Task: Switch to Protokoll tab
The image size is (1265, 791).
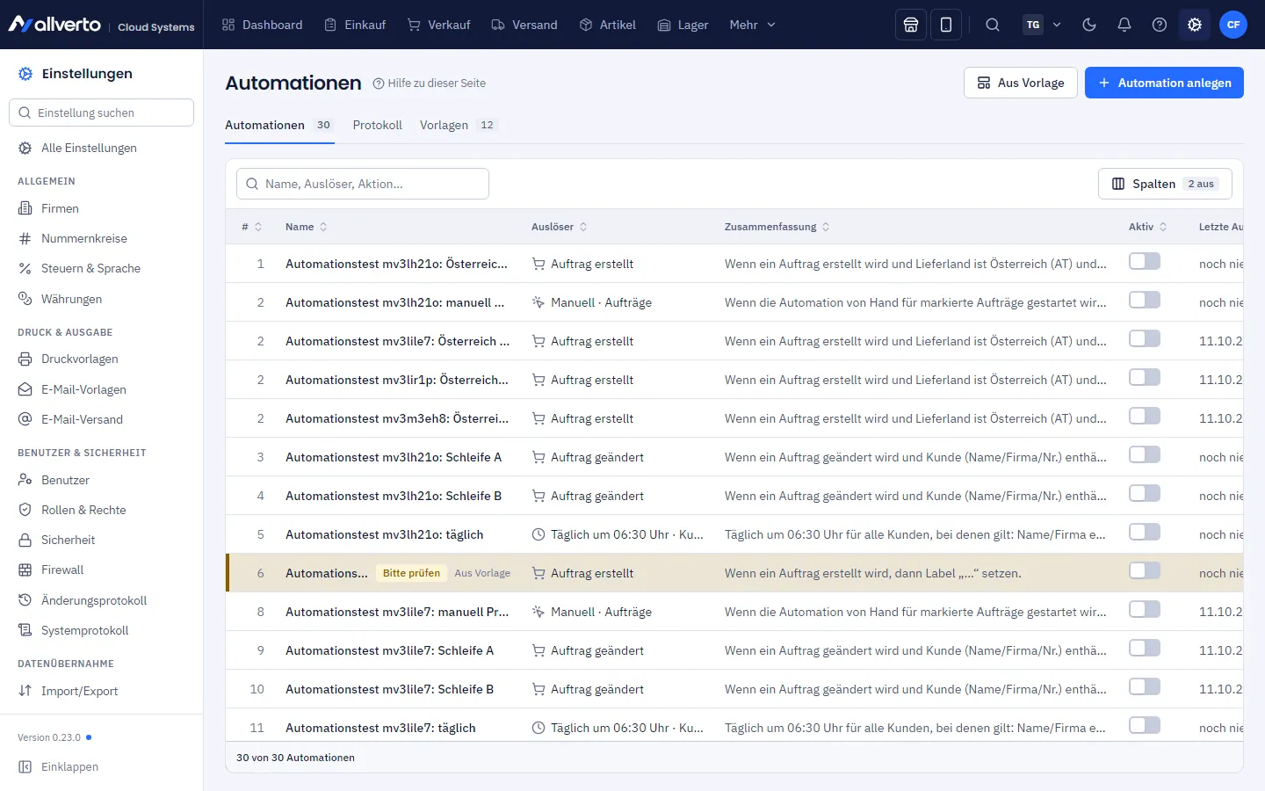Action: click(x=377, y=125)
